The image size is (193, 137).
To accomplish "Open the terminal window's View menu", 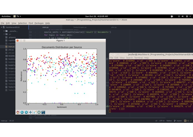I will point(122,58).
